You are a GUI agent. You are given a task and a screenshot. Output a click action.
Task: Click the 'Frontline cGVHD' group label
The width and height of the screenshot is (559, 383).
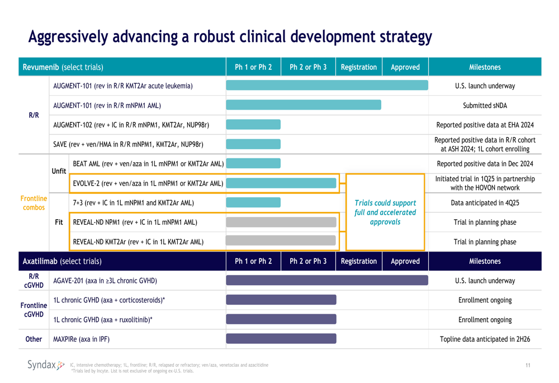pos(34,310)
